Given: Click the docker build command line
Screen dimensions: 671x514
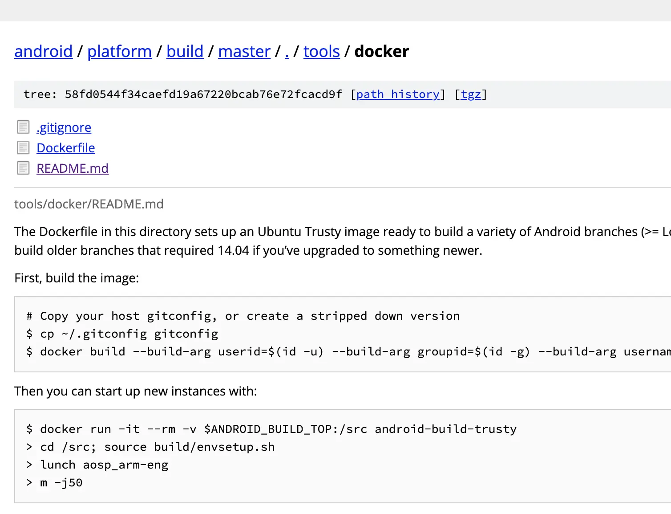Looking at the screenshot, I should pyautogui.click(x=348, y=351).
